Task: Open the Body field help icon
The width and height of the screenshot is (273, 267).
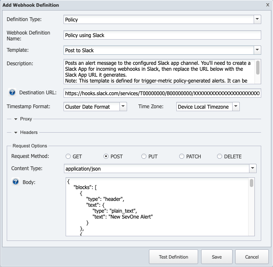Action: coord(16,182)
